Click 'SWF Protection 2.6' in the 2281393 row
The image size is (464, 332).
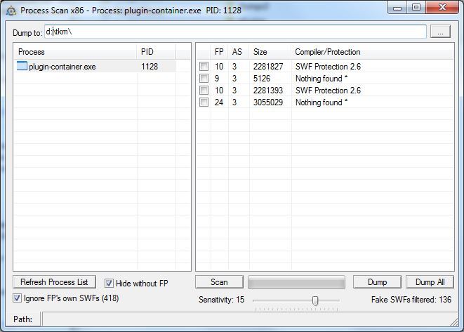pyautogui.click(x=328, y=91)
